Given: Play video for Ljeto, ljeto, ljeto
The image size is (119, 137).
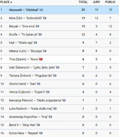Looking at the screenshot, I should click(58, 67).
